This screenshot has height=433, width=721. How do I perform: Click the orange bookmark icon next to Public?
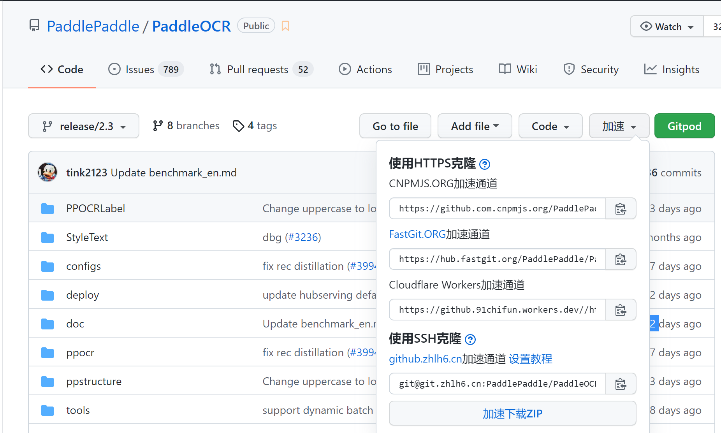coord(285,26)
